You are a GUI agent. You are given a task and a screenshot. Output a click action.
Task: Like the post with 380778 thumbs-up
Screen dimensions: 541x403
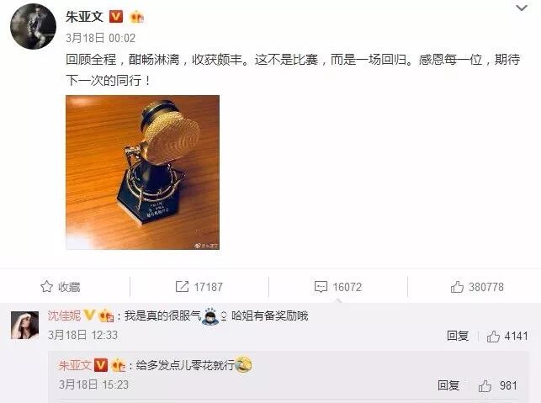pyautogui.click(x=477, y=287)
